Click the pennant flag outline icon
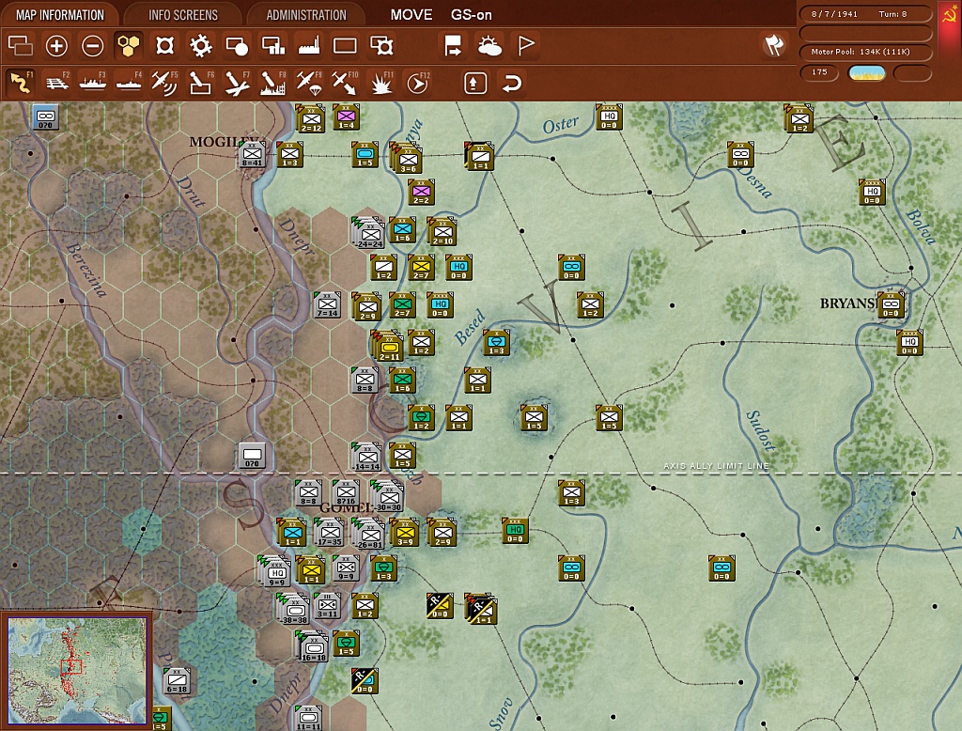This screenshot has width=962, height=731. (526, 45)
